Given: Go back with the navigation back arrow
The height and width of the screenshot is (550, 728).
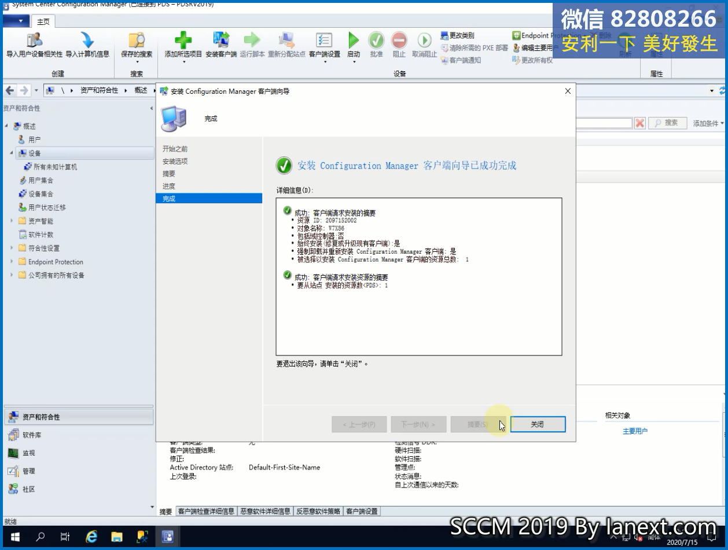Looking at the screenshot, I should click(10, 90).
